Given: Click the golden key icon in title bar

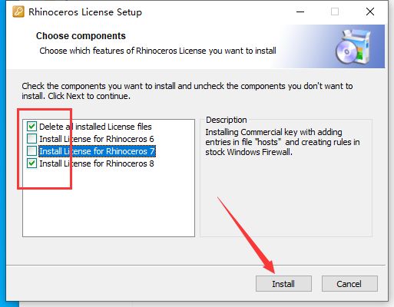Looking at the screenshot, I should click(x=18, y=12).
